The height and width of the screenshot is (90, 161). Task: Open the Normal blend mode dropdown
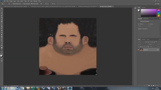pyautogui.click(x=143, y=44)
